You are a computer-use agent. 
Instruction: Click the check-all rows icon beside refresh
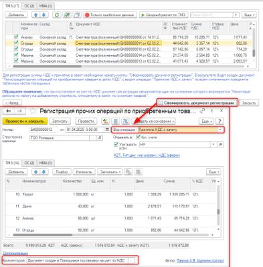click(x=66, y=15)
